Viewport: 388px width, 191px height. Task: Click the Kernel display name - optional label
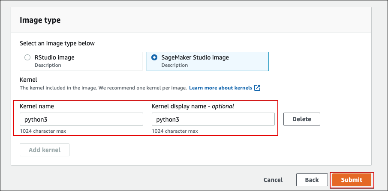tap(193, 106)
